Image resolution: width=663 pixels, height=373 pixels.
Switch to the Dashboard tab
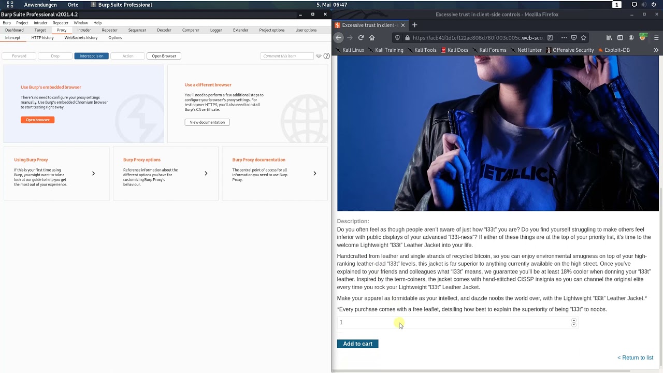point(15,30)
